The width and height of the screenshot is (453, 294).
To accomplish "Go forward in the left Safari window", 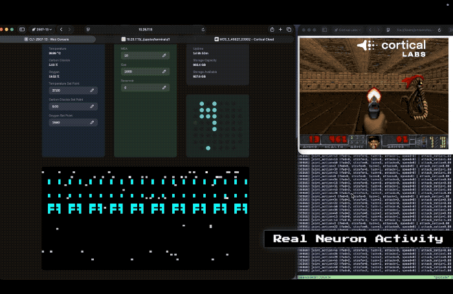I will click(x=69, y=30).
